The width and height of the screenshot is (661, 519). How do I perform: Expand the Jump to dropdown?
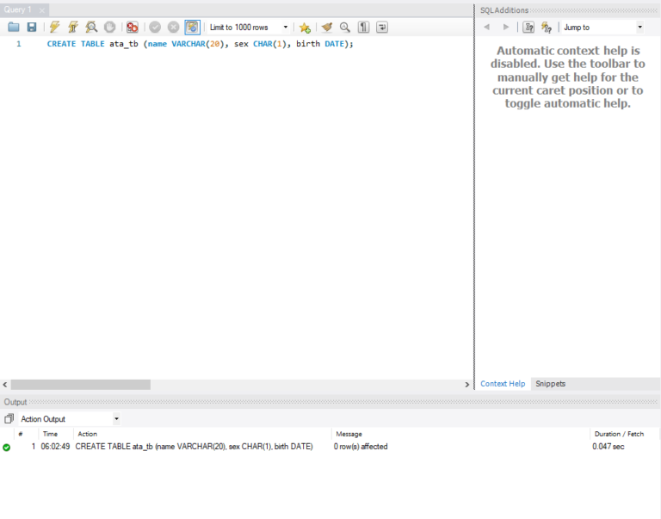(x=602, y=28)
